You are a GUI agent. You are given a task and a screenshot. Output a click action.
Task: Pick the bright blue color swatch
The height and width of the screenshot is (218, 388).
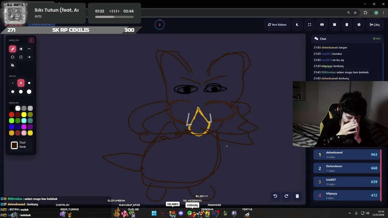tap(12, 127)
